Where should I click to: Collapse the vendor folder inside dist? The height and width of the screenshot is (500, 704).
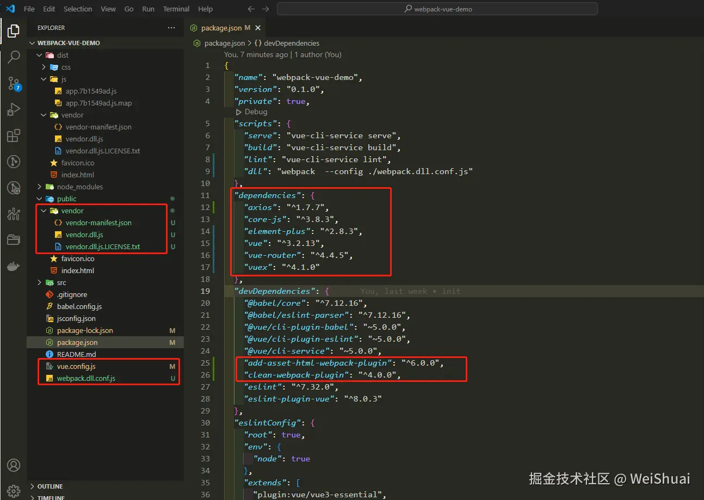pyautogui.click(x=44, y=115)
